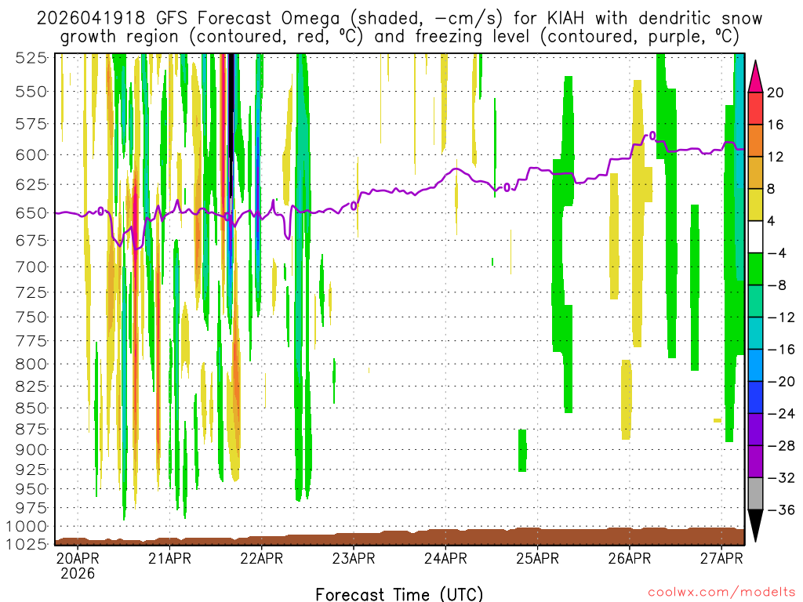
Task: Click the 525 pressure level label
Action: 31,58
